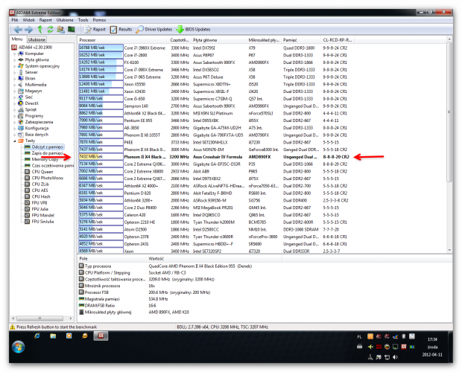The width and height of the screenshot is (462, 372).
Task: Expand the Płyta główna tree node
Action: tap(16, 60)
